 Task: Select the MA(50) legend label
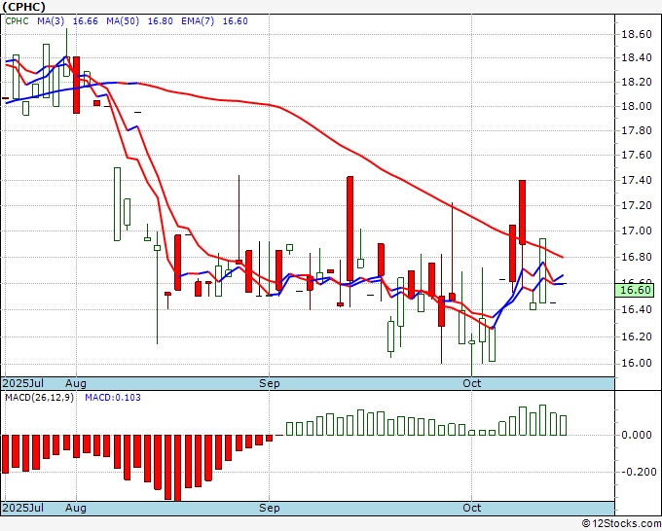[123, 21]
